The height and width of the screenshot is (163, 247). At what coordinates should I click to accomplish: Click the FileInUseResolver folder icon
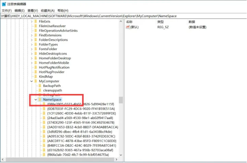click(36, 26)
